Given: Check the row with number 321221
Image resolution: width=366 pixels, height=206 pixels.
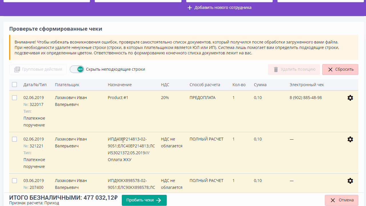Looking at the screenshot, I should (x=15, y=139).
